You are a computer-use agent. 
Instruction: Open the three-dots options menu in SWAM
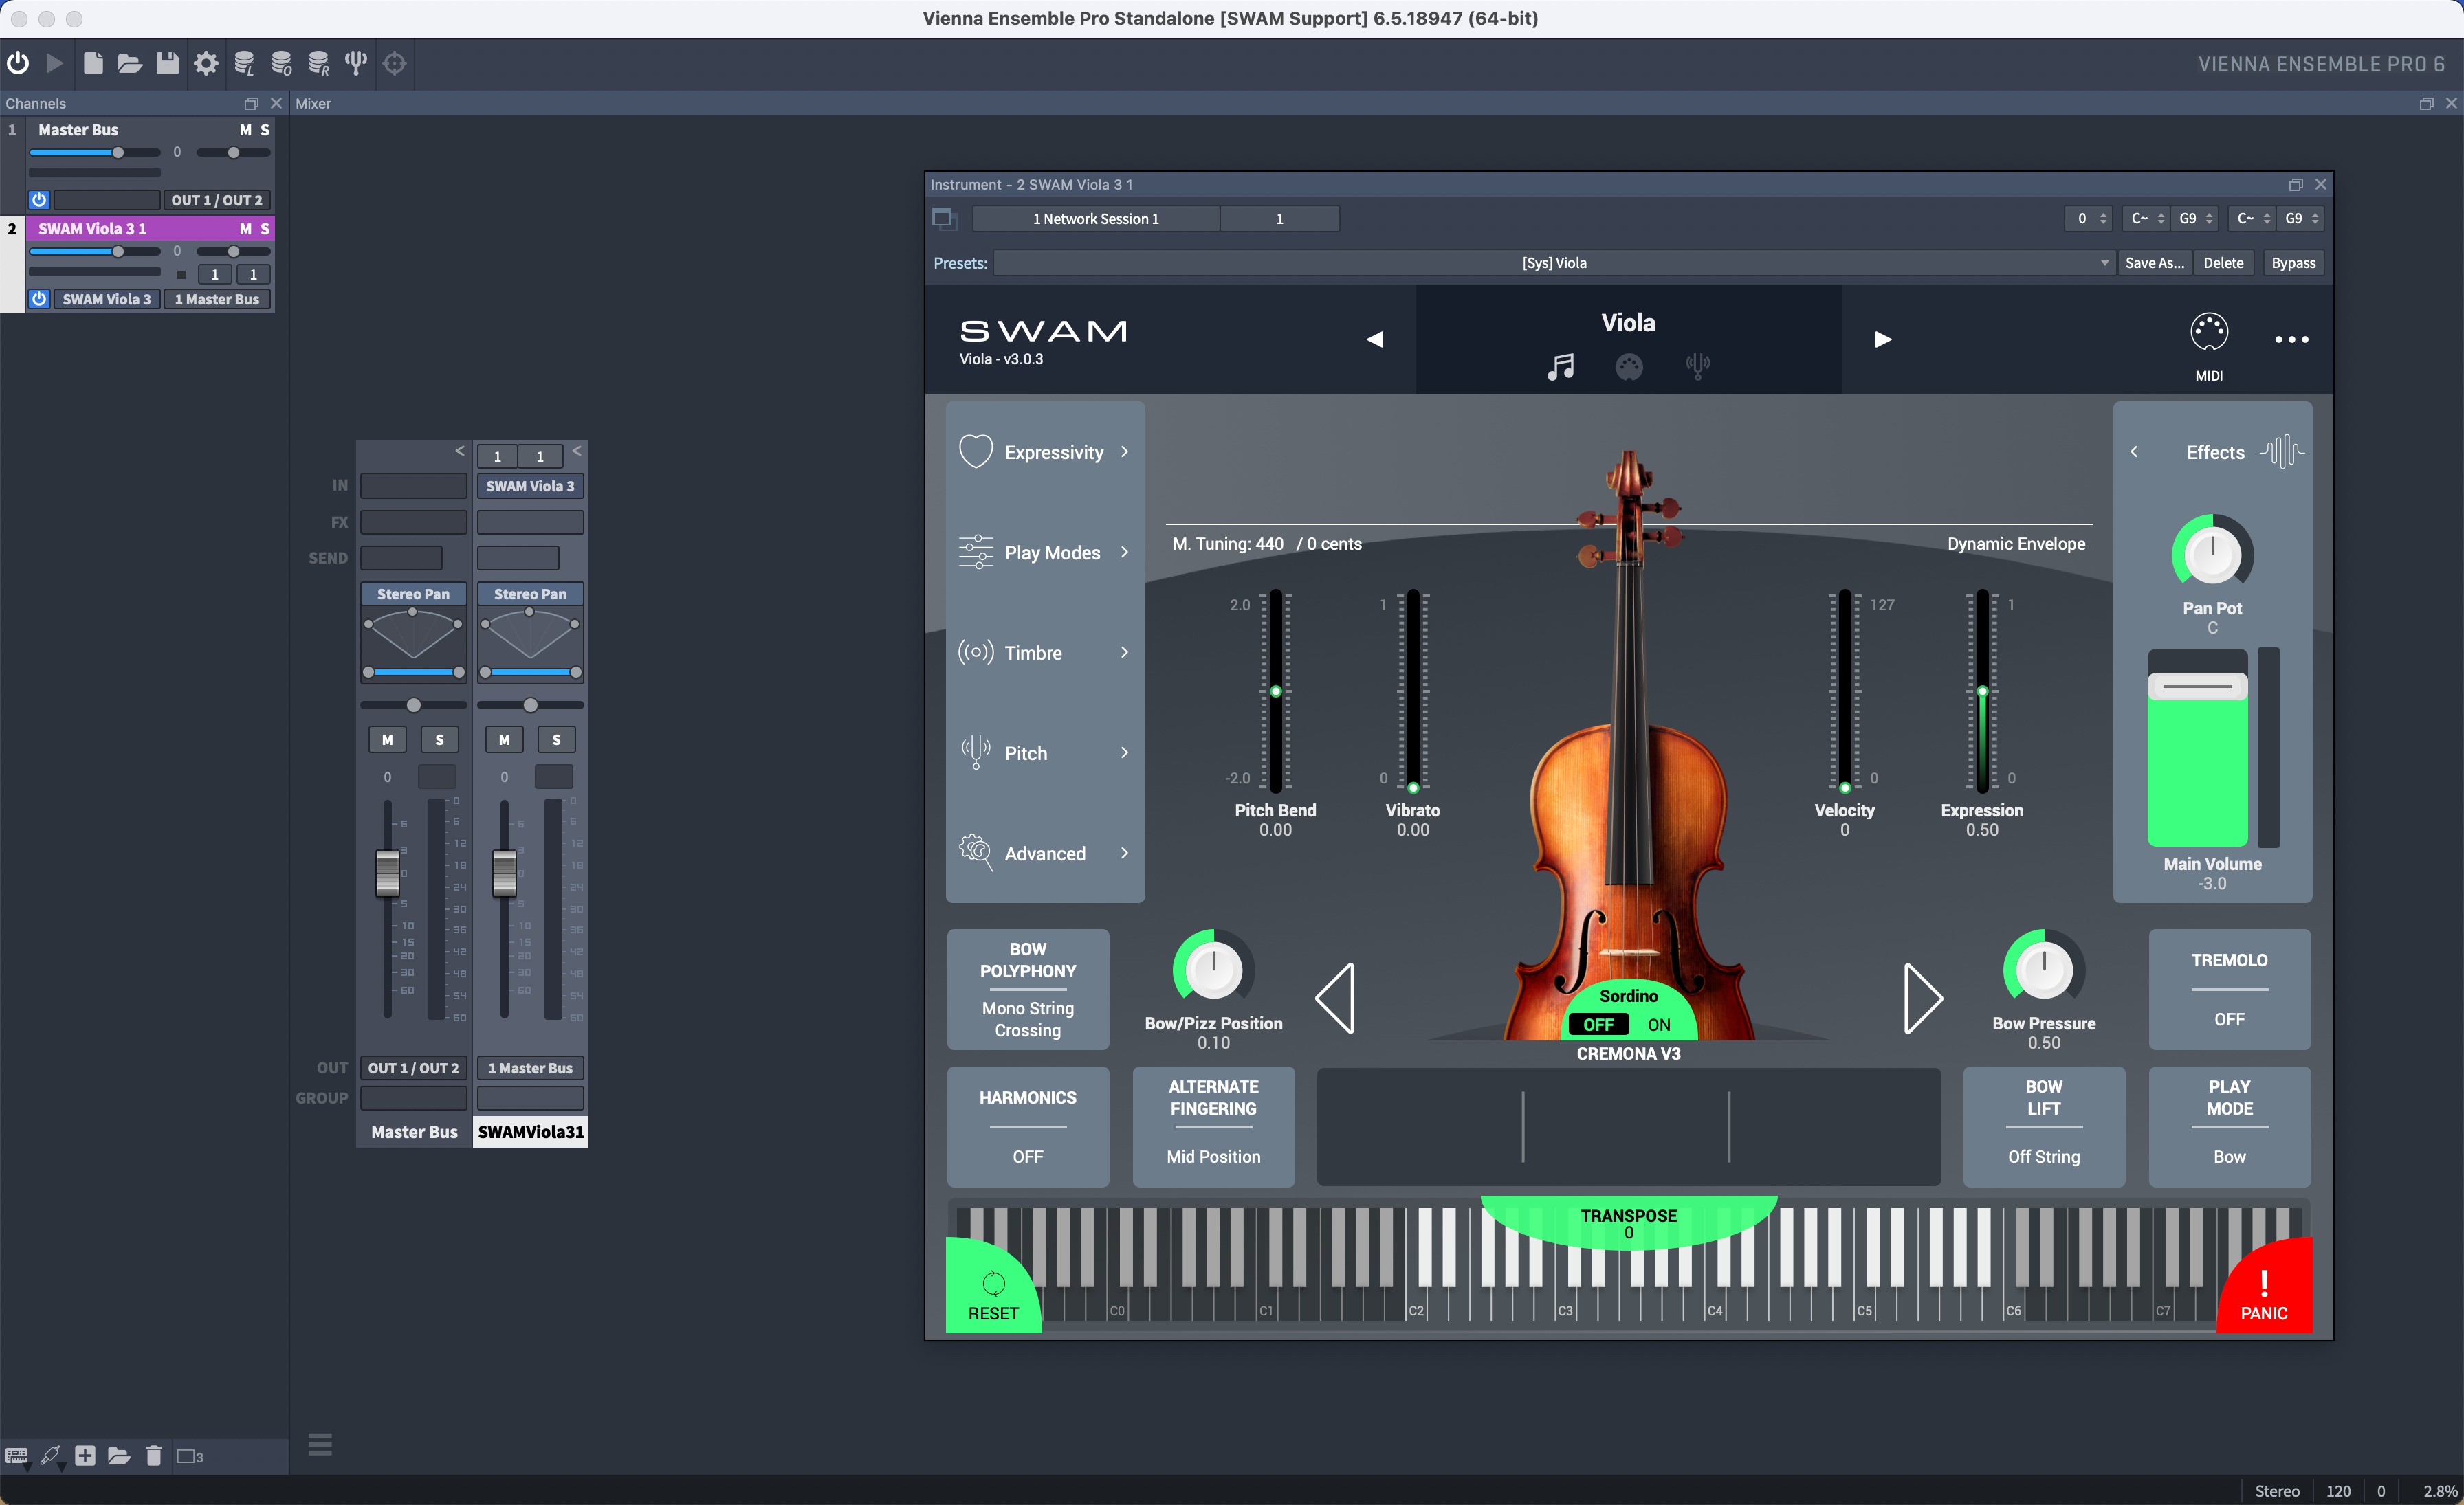click(2291, 339)
